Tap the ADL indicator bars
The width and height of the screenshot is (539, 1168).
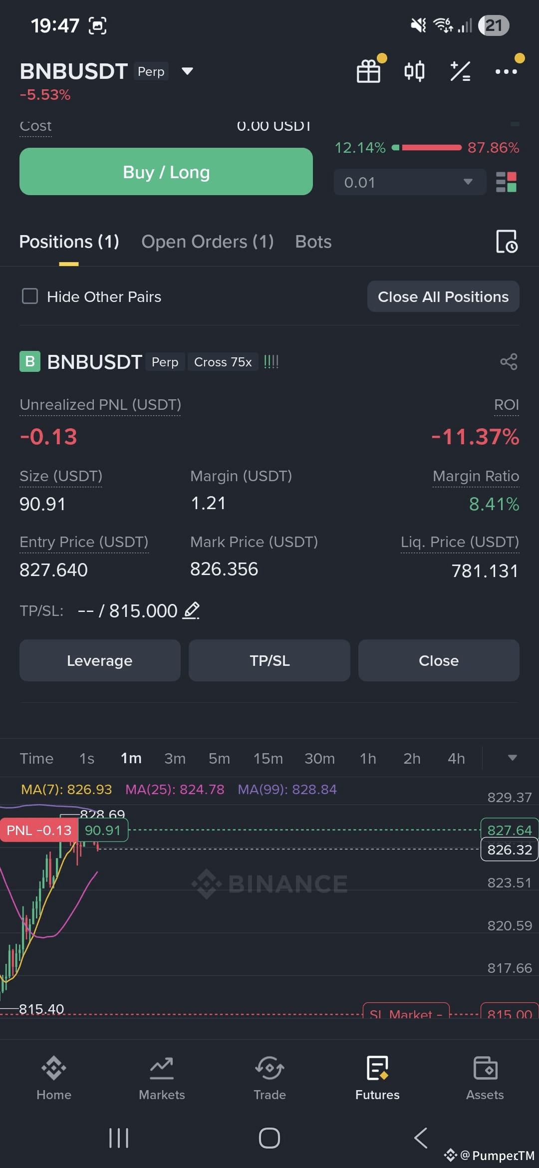tap(271, 362)
